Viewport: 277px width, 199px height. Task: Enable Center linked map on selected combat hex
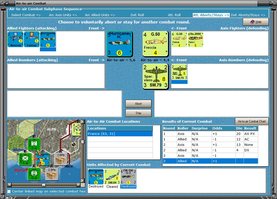(x=9, y=191)
